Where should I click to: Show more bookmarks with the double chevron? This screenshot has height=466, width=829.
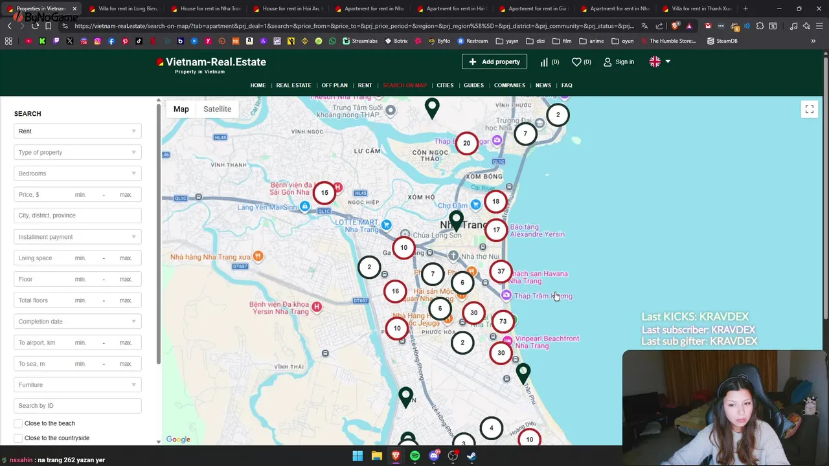click(813, 41)
